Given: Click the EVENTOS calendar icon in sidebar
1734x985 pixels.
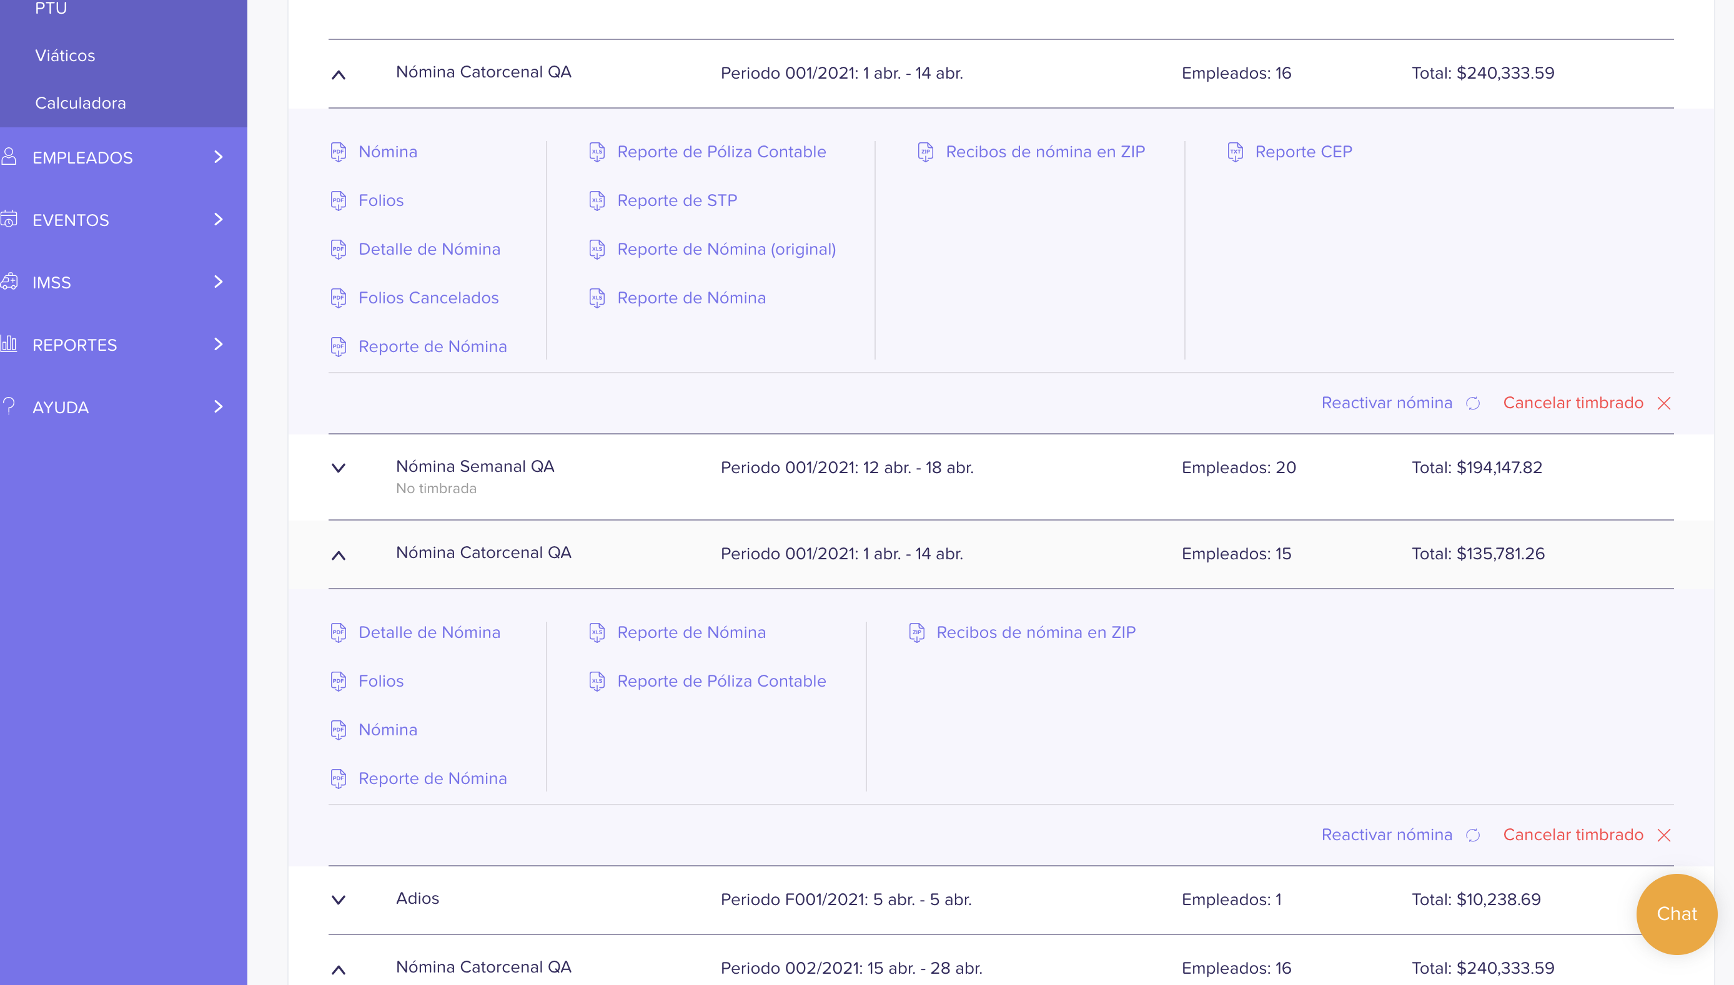Looking at the screenshot, I should coord(9,219).
